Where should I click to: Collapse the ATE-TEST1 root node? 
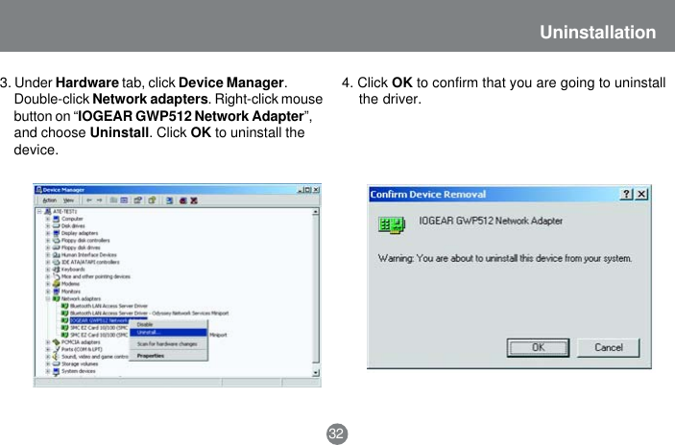coord(39,212)
